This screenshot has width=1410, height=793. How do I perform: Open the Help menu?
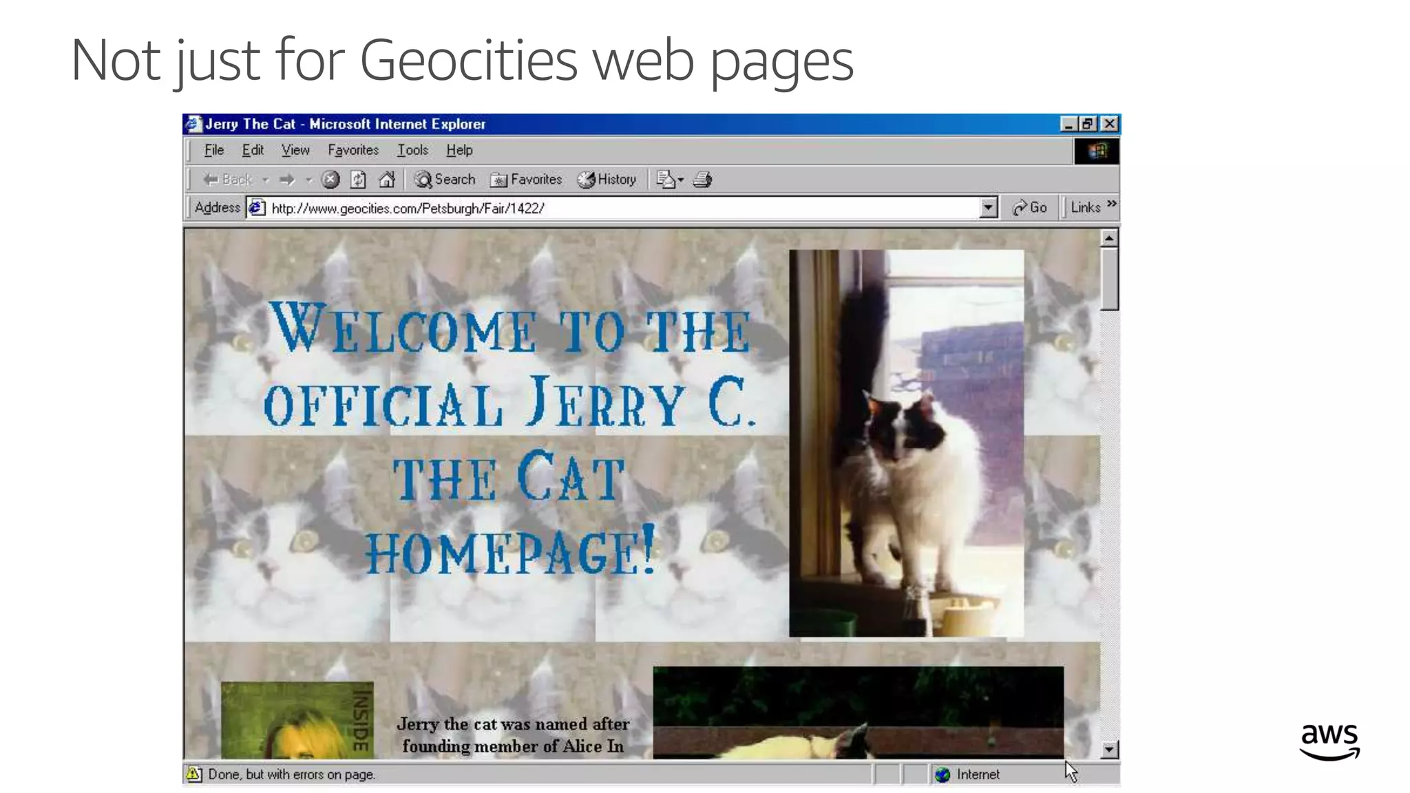[x=459, y=150]
